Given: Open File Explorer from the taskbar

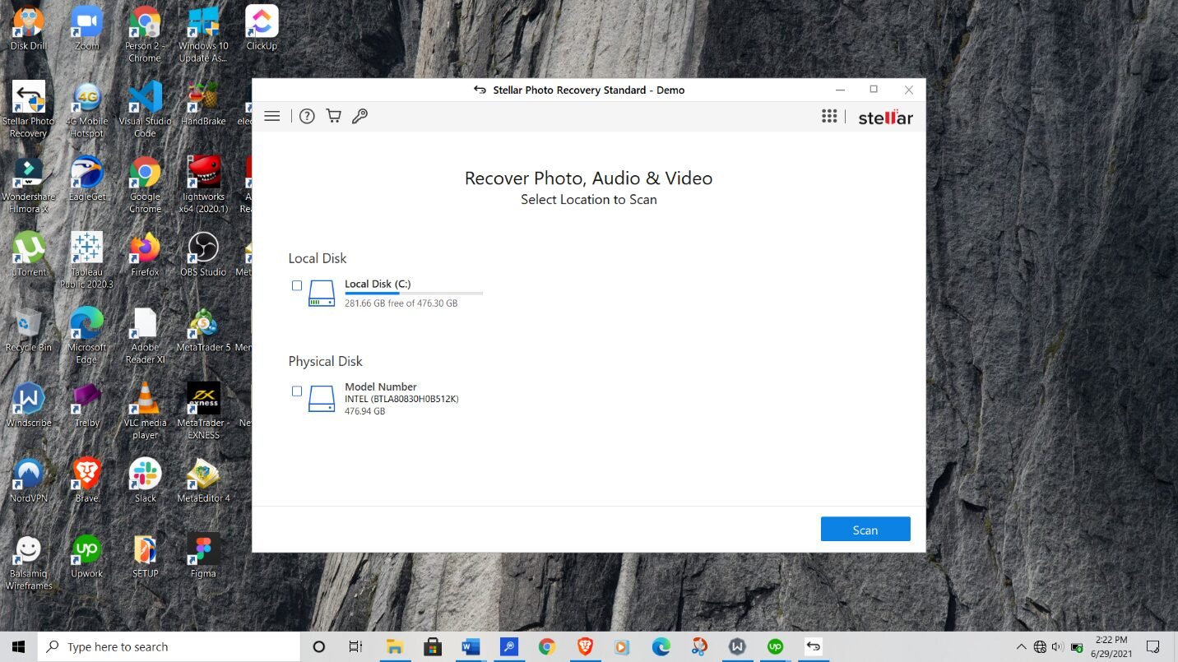Looking at the screenshot, I should tap(394, 647).
